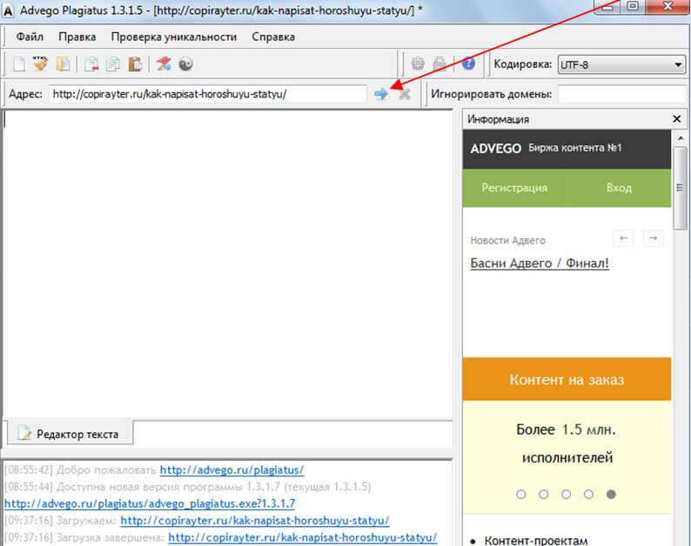
Task: Click the Advego Plagiatus title bar icon
Action: [8, 10]
